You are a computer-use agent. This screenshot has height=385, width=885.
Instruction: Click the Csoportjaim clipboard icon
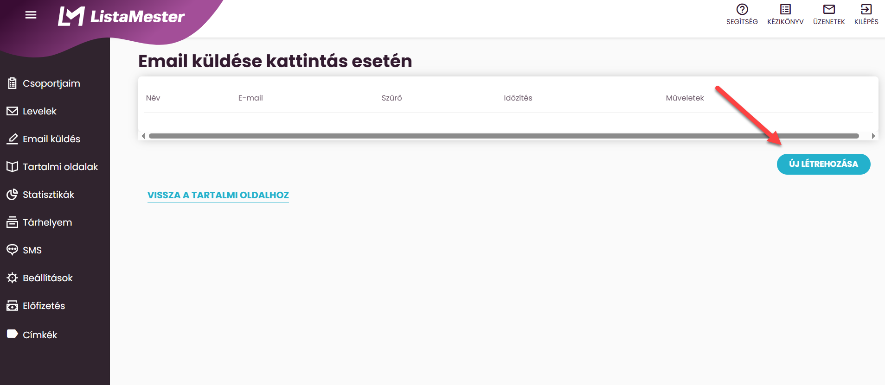[13, 83]
